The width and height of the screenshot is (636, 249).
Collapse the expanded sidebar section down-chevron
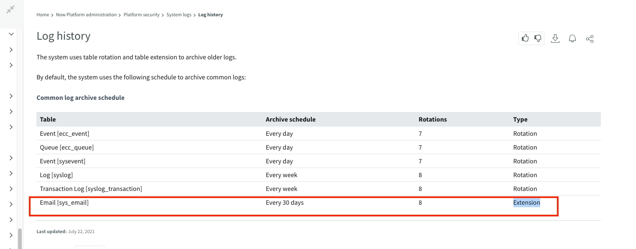[11, 34]
